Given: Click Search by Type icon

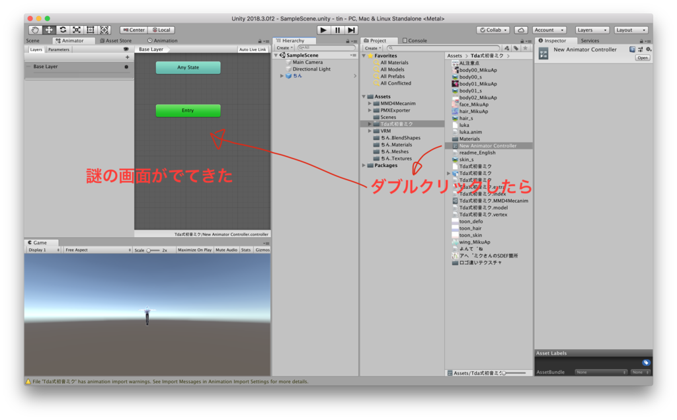Looking at the screenshot, I should point(507,48).
